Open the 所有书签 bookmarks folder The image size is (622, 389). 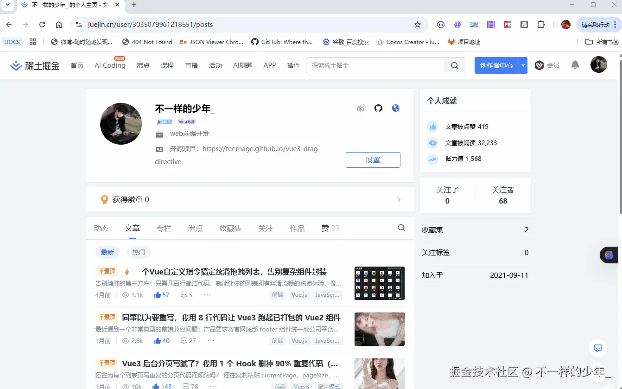pyautogui.click(x=602, y=42)
